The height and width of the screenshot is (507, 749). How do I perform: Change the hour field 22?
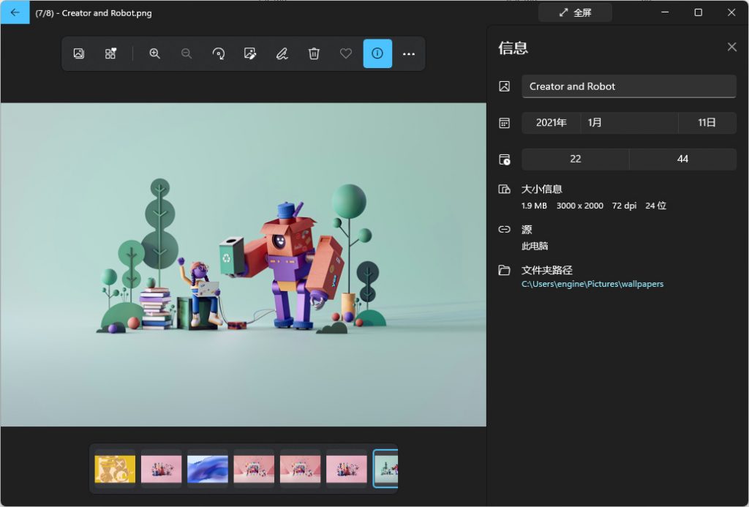tap(575, 159)
